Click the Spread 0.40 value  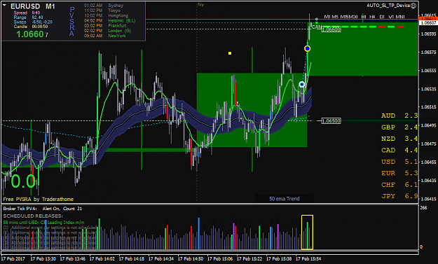pos(36,13)
